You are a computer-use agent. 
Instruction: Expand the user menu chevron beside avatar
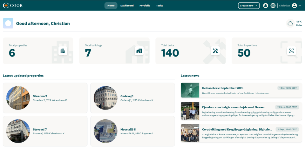tap(300, 6)
